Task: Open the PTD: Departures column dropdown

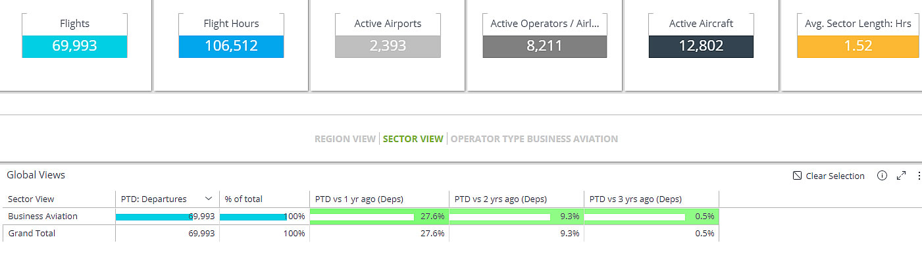Action: coord(209,199)
